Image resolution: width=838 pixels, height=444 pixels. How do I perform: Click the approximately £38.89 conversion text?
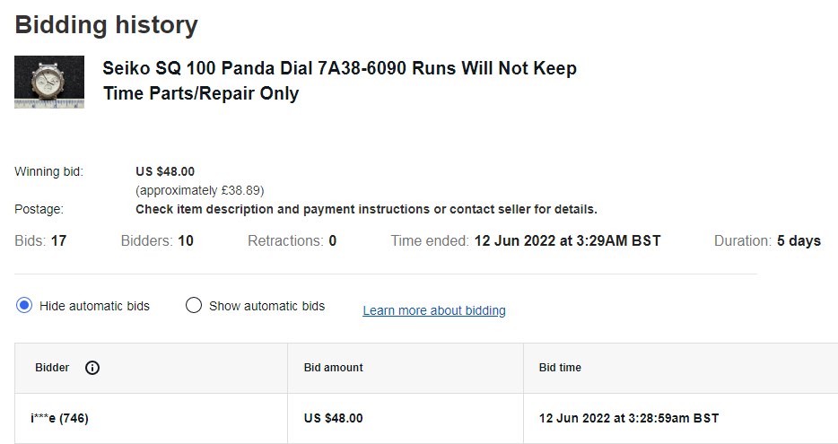tap(199, 190)
